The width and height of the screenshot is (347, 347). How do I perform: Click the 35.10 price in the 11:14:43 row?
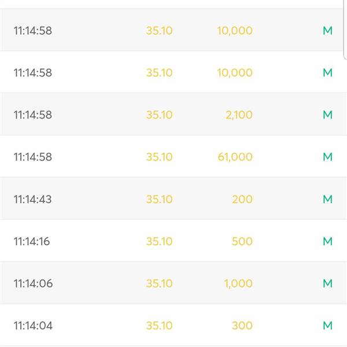click(x=159, y=199)
